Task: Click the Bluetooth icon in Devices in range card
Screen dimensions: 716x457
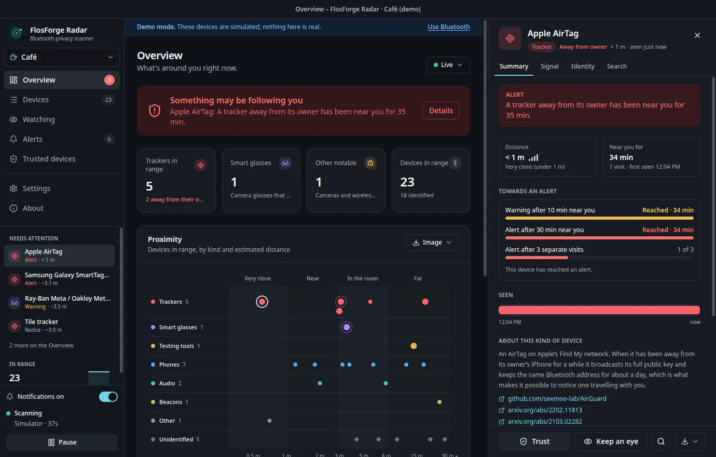Action: coord(455,163)
